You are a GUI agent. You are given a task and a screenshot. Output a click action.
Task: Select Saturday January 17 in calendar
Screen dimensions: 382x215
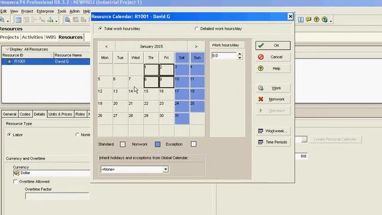pos(181,94)
